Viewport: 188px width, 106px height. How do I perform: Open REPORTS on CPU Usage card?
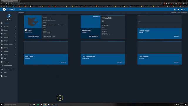click(63, 62)
